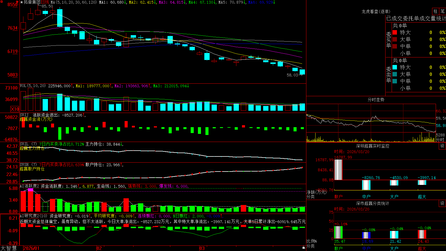Screen dimensions: 446x251
Task: Click the lock icon at the timeline's end
Action: 304,248
